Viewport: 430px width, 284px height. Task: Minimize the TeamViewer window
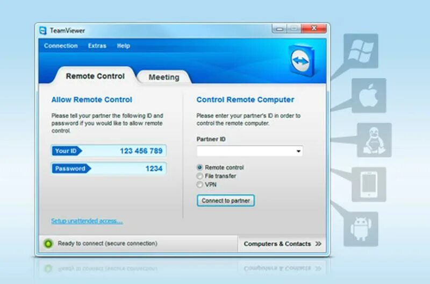coord(279,29)
